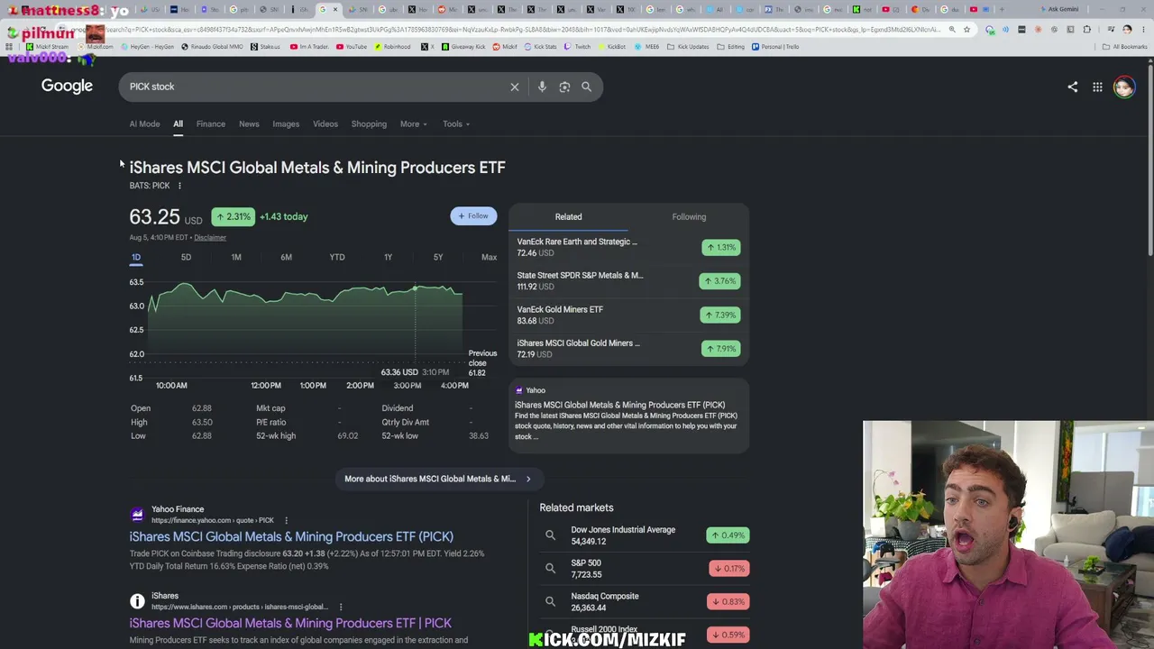Open the Personal Trello bookmark
The height and width of the screenshot is (649, 1154).
point(776,47)
